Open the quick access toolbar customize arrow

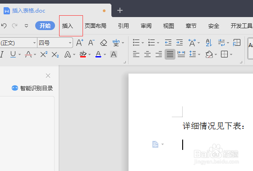[x=26, y=26]
